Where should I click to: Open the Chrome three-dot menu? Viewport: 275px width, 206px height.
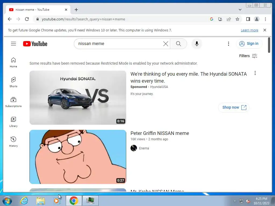[x=265, y=19]
